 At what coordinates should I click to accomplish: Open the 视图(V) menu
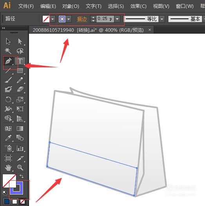(x=161, y=6)
